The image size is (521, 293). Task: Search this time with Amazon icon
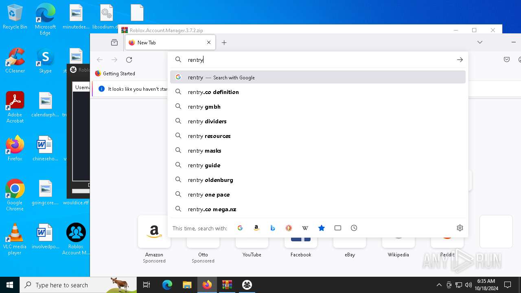tap(256, 228)
